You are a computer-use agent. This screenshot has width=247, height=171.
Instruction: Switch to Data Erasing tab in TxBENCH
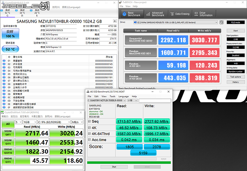(180, 14)
